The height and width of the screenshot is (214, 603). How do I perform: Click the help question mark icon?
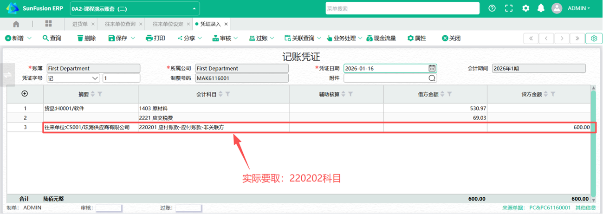tap(492, 8)
